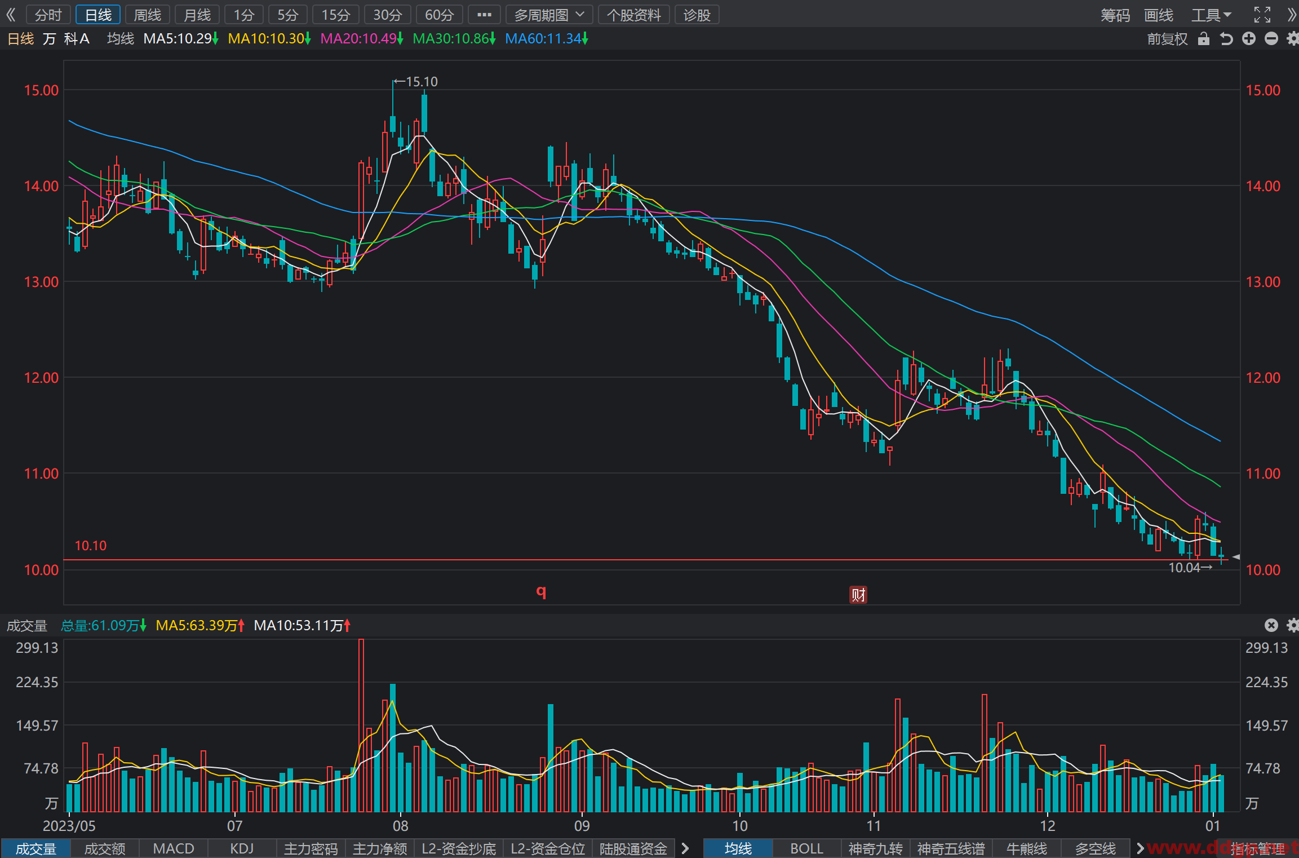1299x858 pixels.
Task: Select 牛熊线 indicator
Action: pyautogui.click(x=1026, y=848)
